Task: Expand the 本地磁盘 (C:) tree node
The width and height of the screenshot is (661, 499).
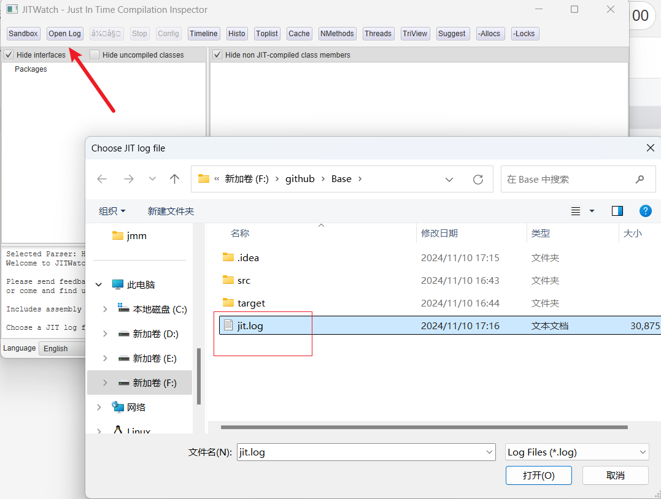Action: point(105,310)
